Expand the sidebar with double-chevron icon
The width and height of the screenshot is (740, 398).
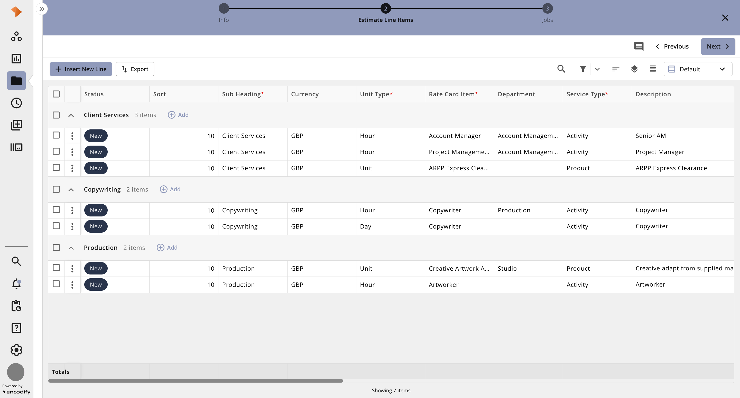pos(42,9)
